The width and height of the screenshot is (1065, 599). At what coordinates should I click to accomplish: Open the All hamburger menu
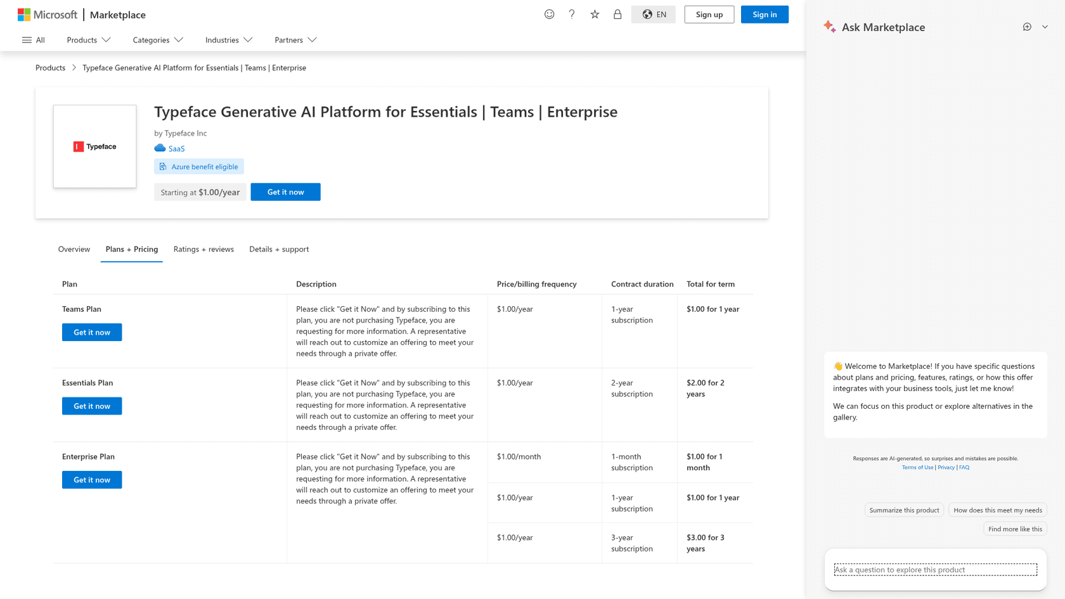[34, 40]
